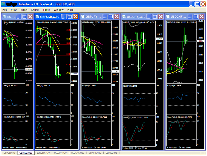Screen dimensions: 207x156
Task: Click the 110.10 current price marker
Action: pyautogui.click(x=160, y=39)
